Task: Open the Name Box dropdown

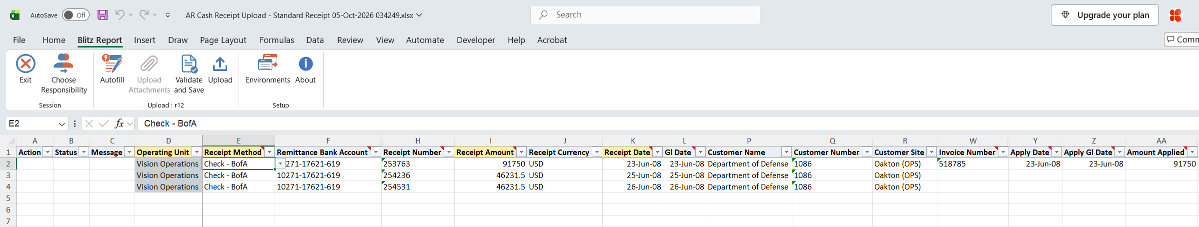Action: coord(62,123)
